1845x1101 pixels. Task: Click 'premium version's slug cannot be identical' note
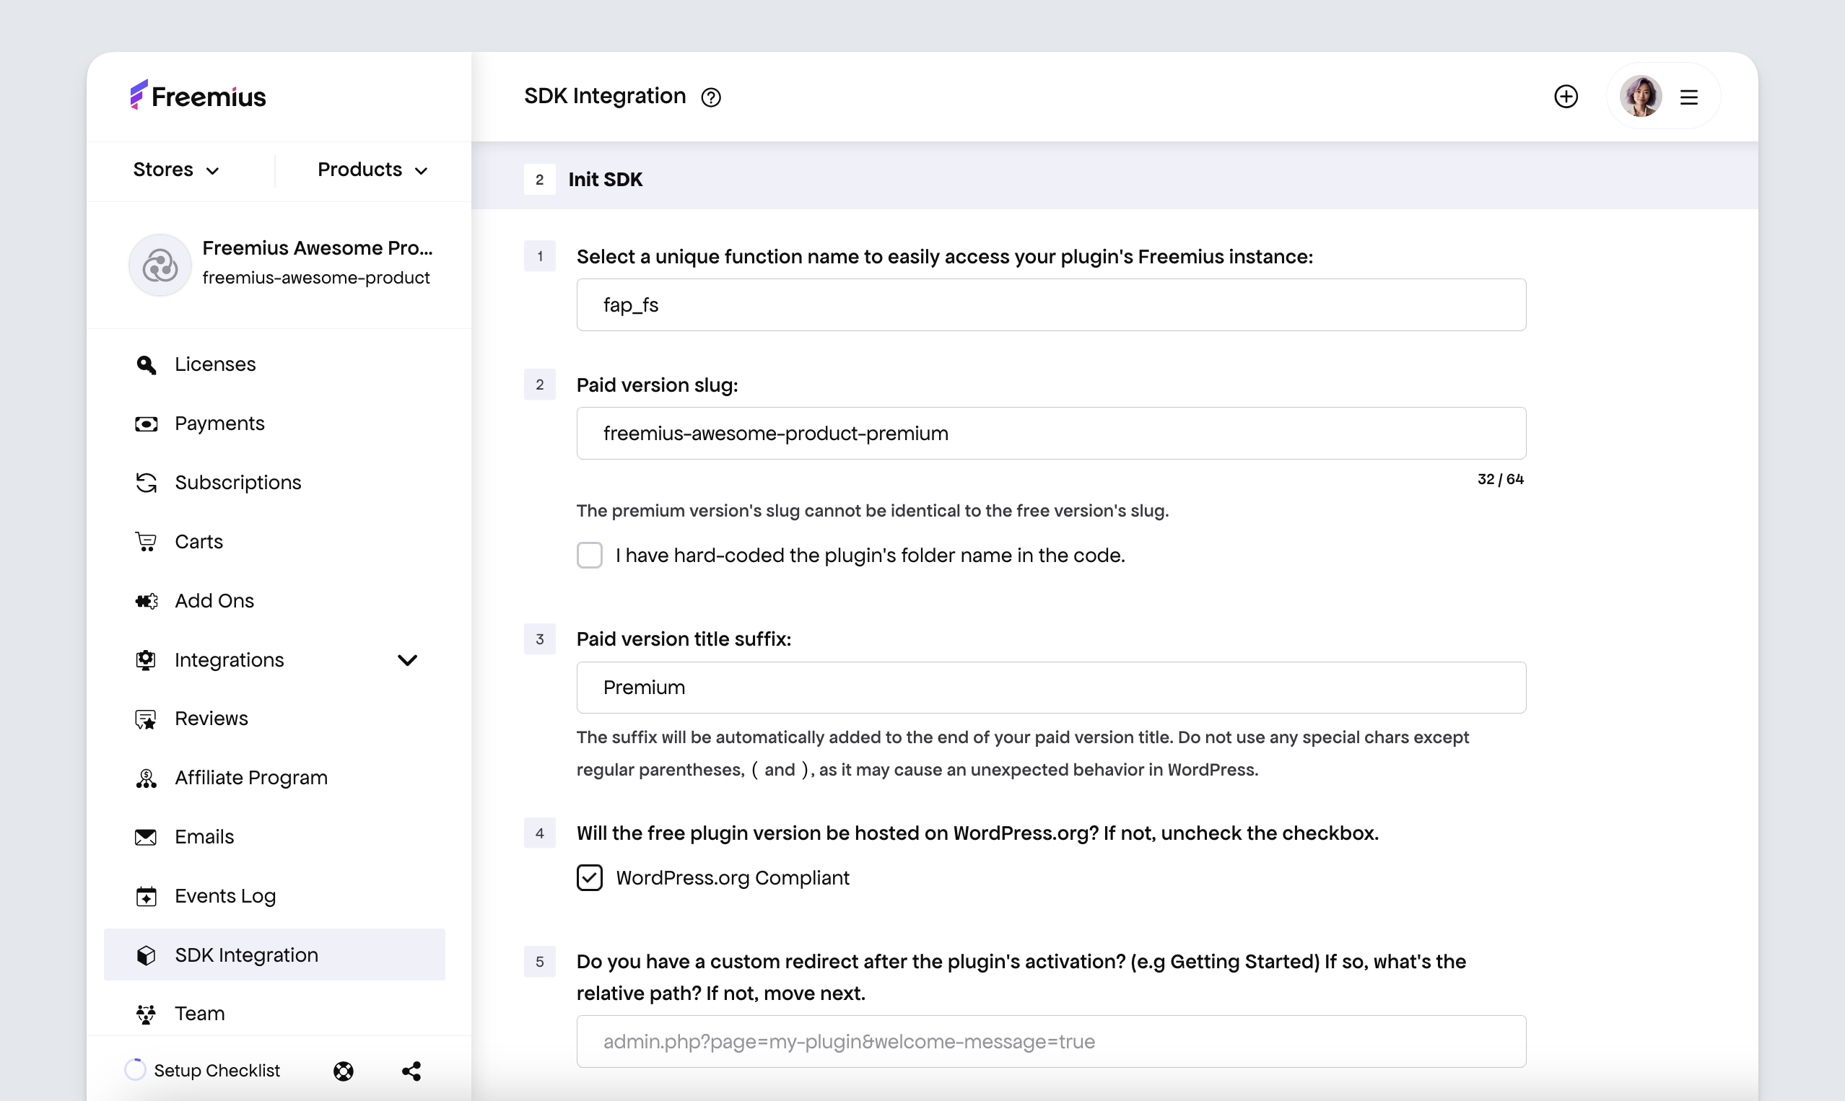click(873, 511)
